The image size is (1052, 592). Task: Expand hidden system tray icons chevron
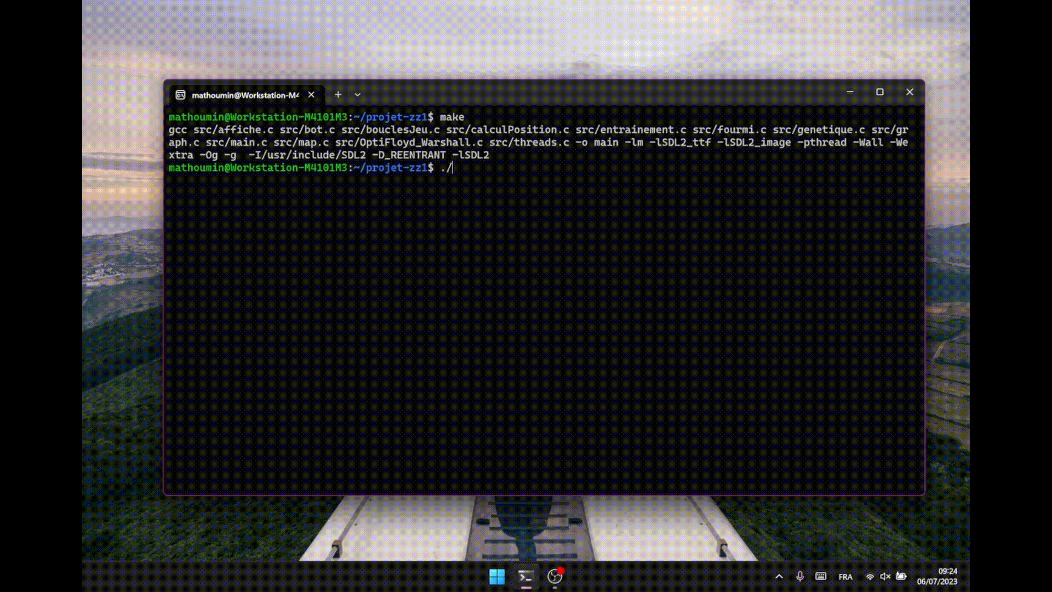pyautogui.click(x=779, y=577)
